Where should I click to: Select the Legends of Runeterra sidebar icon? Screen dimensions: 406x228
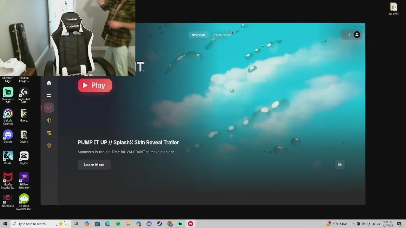[x=49, y=146]
